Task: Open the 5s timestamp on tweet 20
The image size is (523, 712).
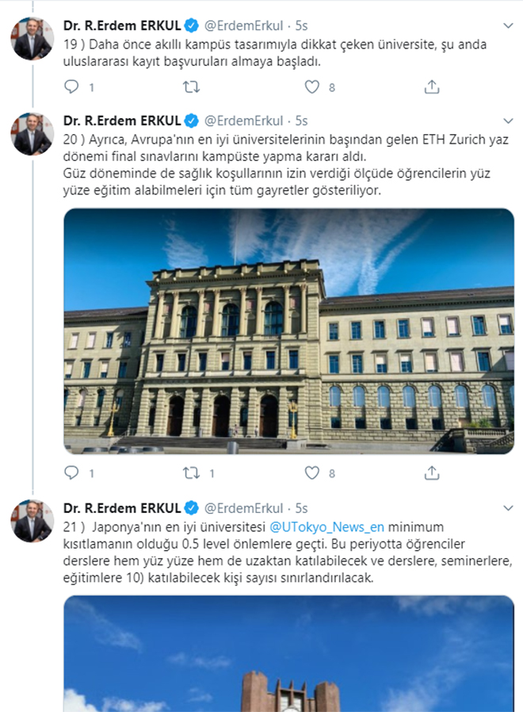Action: pos(301,121)
